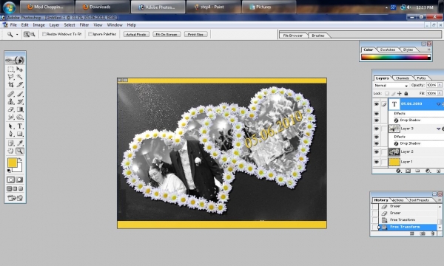Delete current state in History palette

pyautogui.click(x=432, y=233)
